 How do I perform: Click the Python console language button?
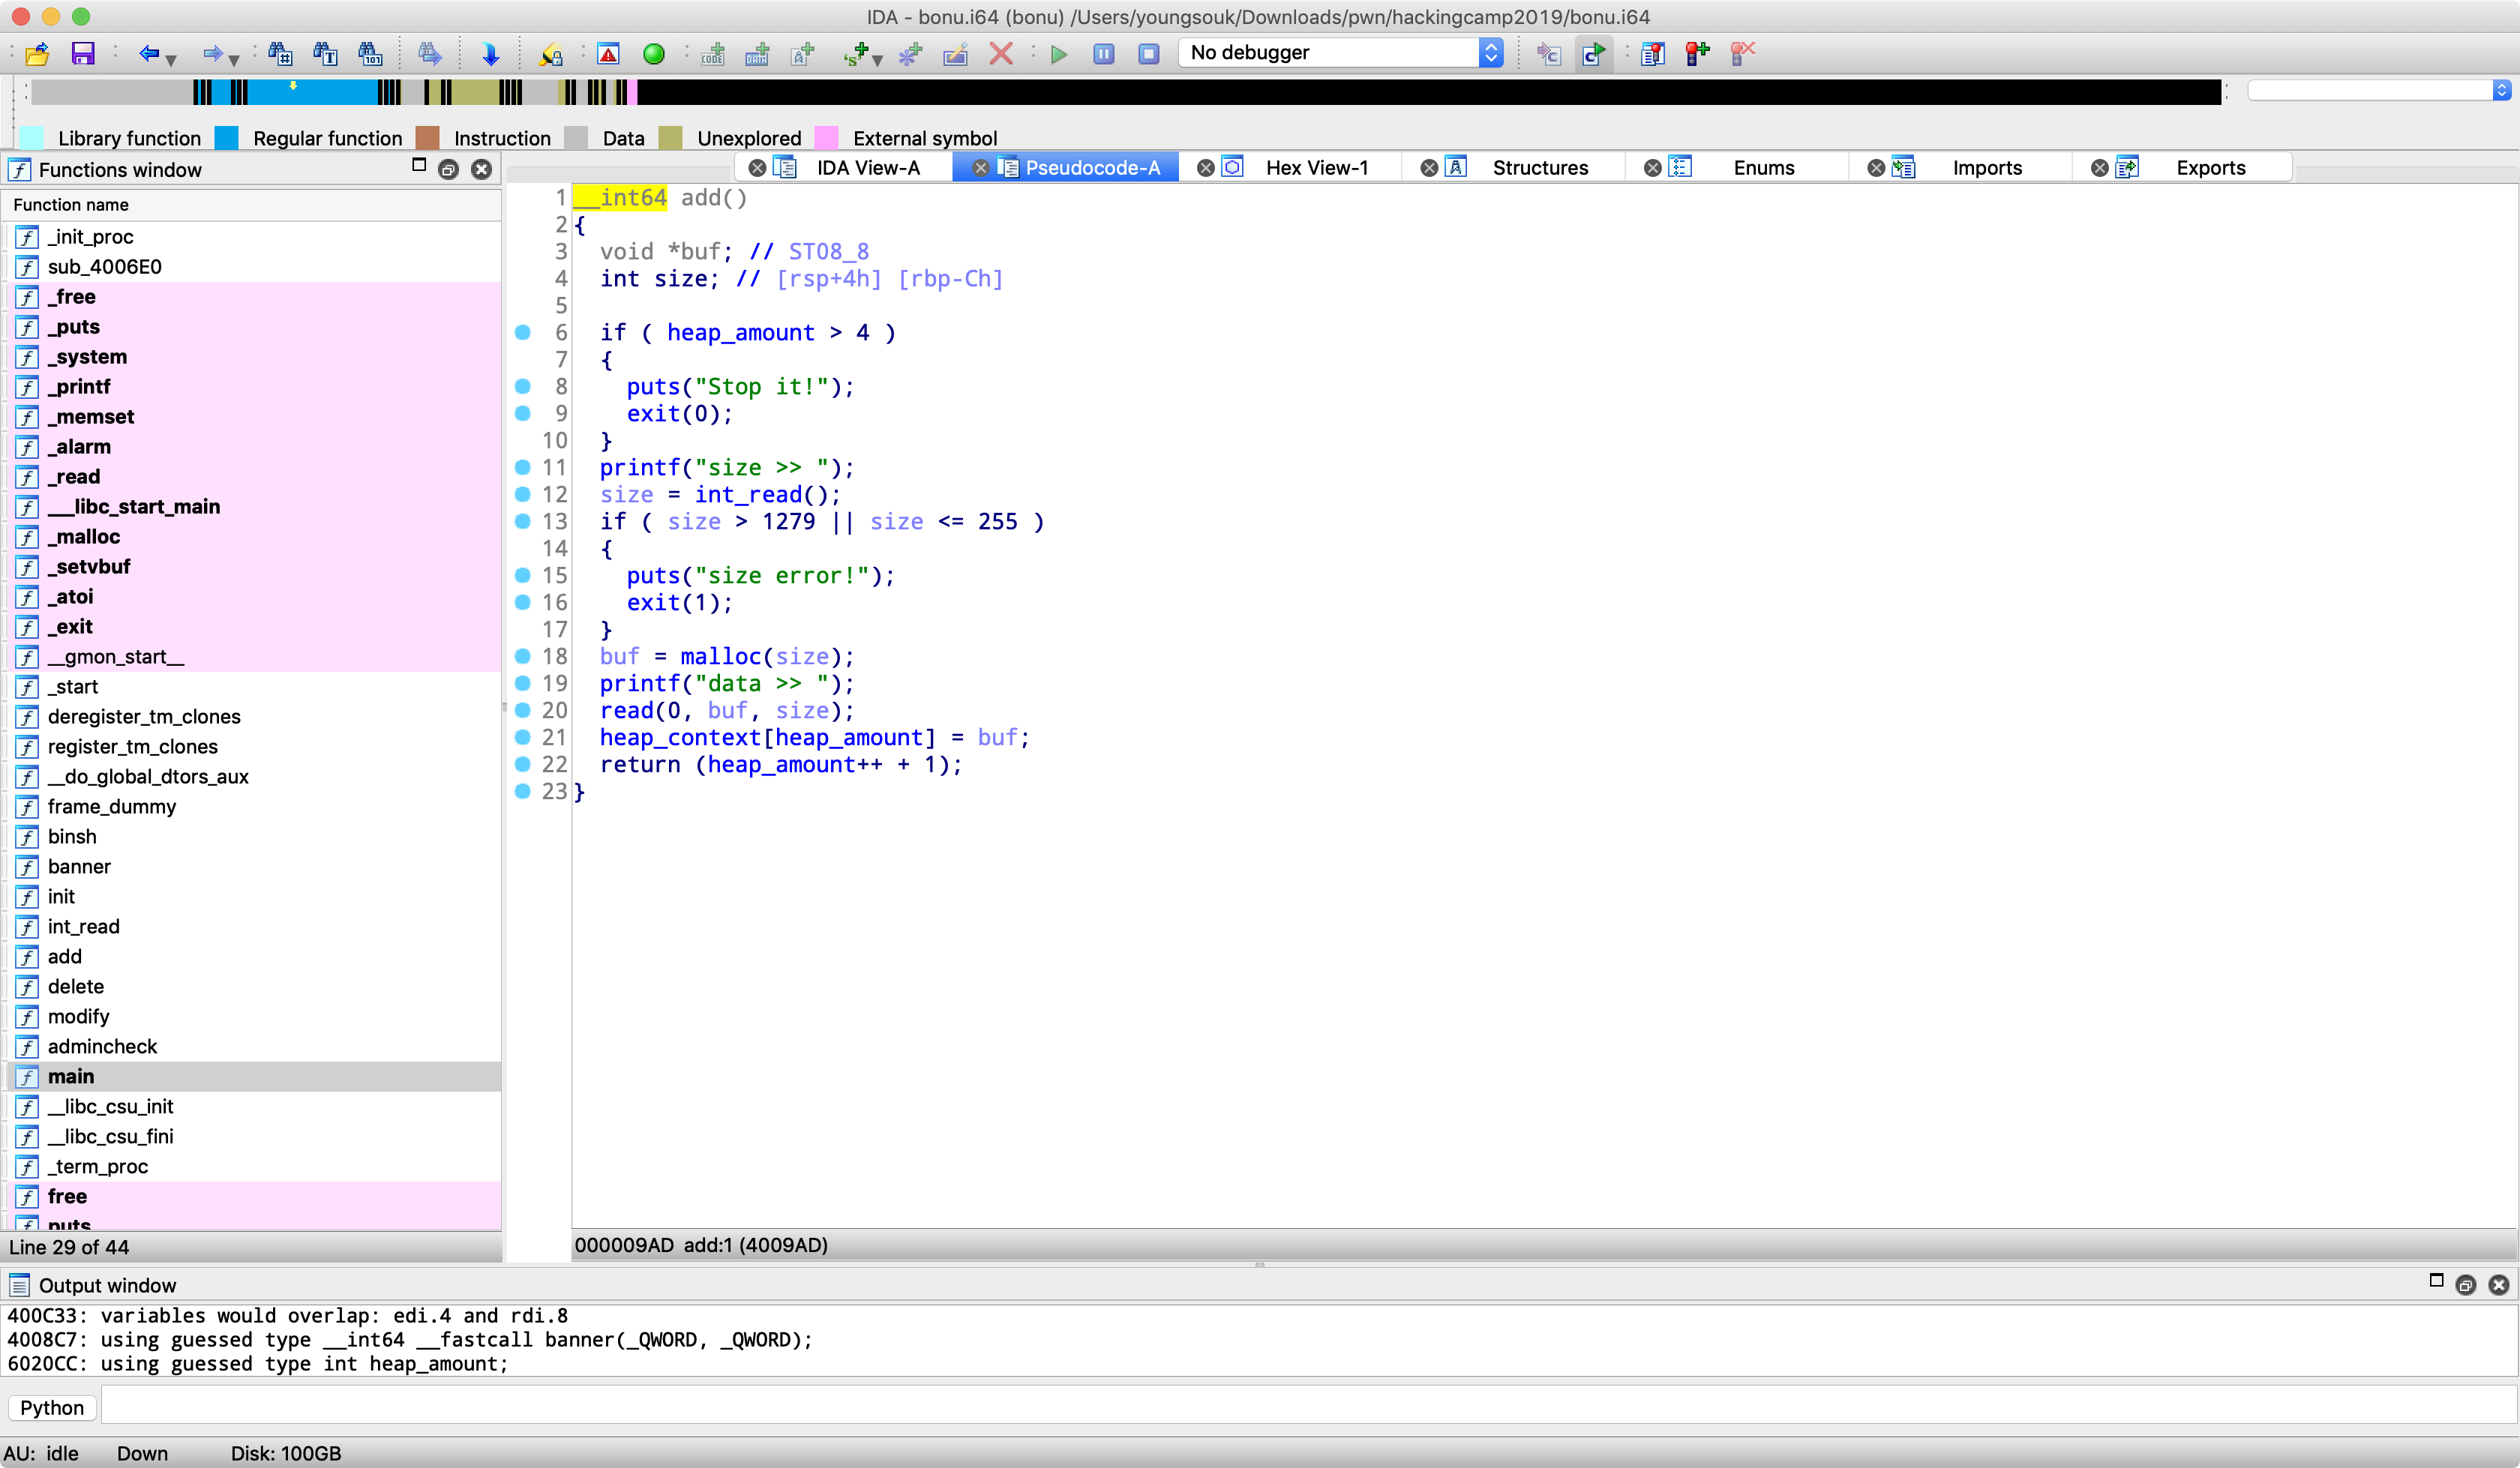click(52, 1408)
